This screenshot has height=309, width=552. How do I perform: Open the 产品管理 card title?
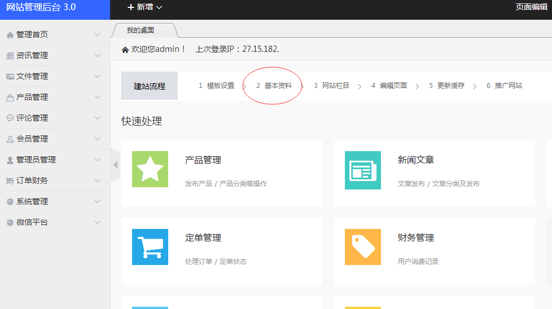click(203, 160)
